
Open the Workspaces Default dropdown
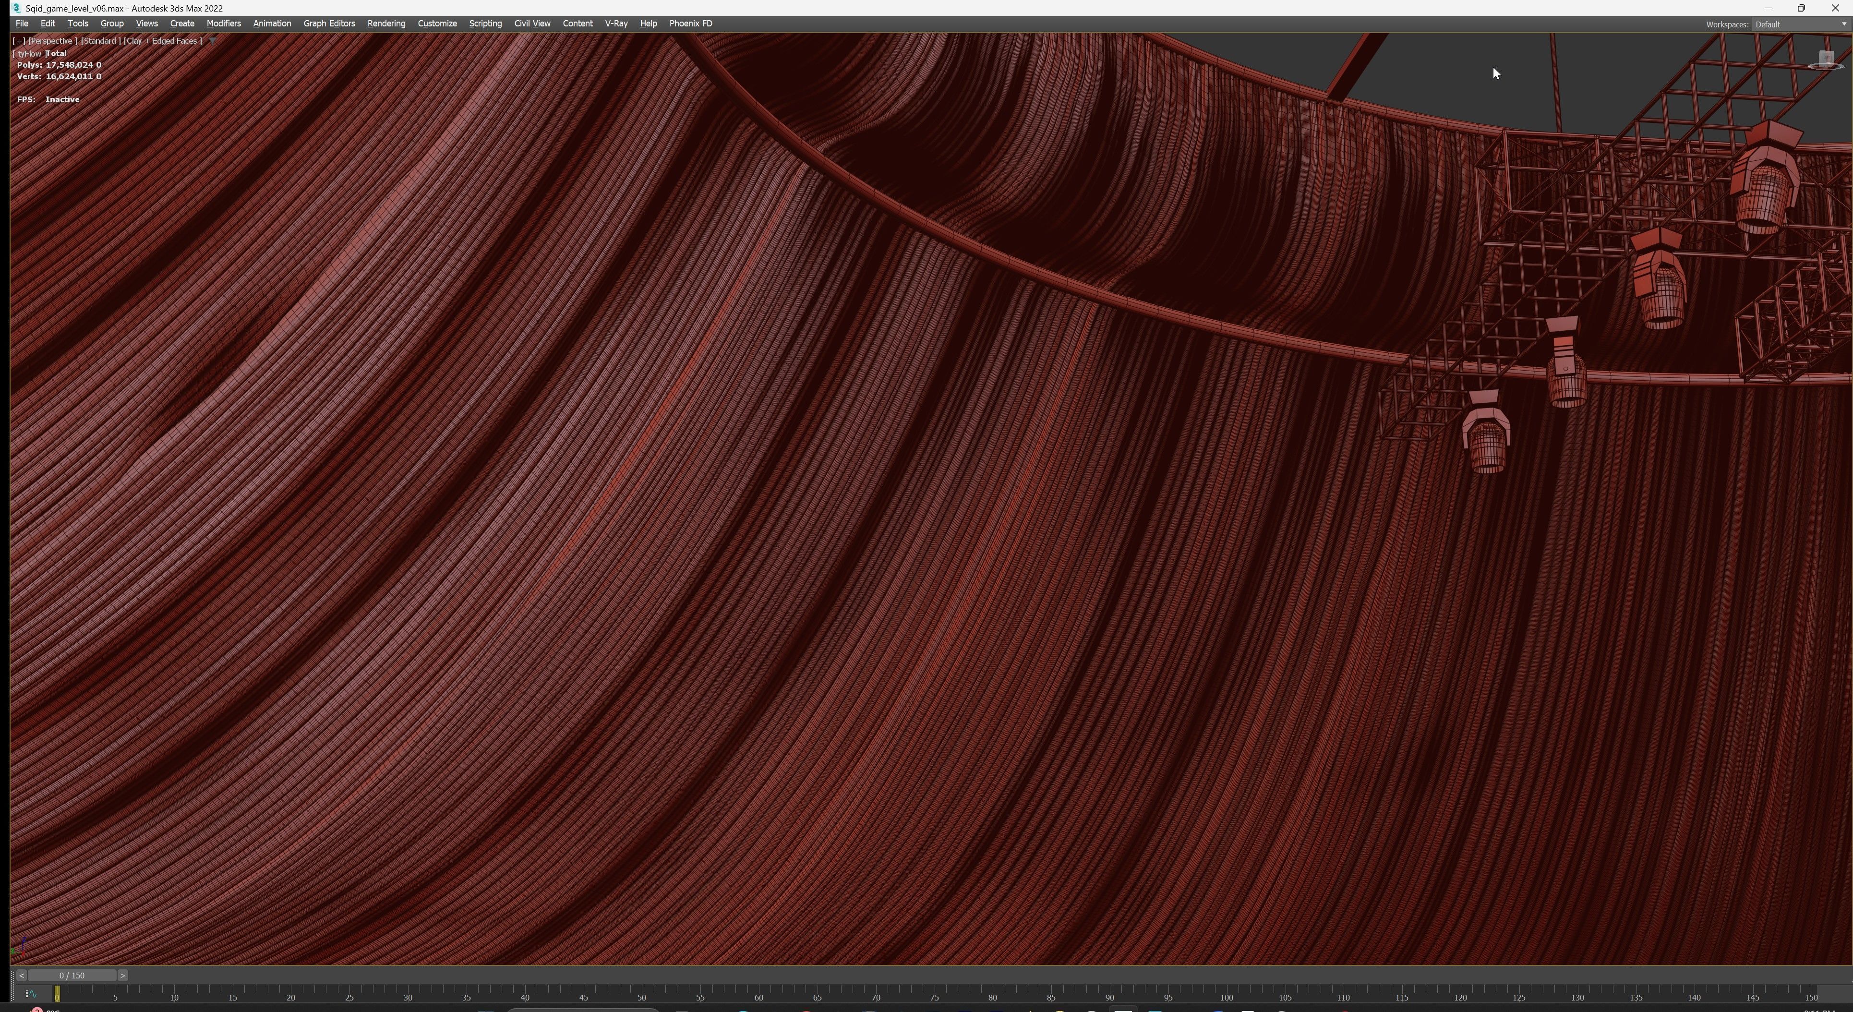[1798, 24]
